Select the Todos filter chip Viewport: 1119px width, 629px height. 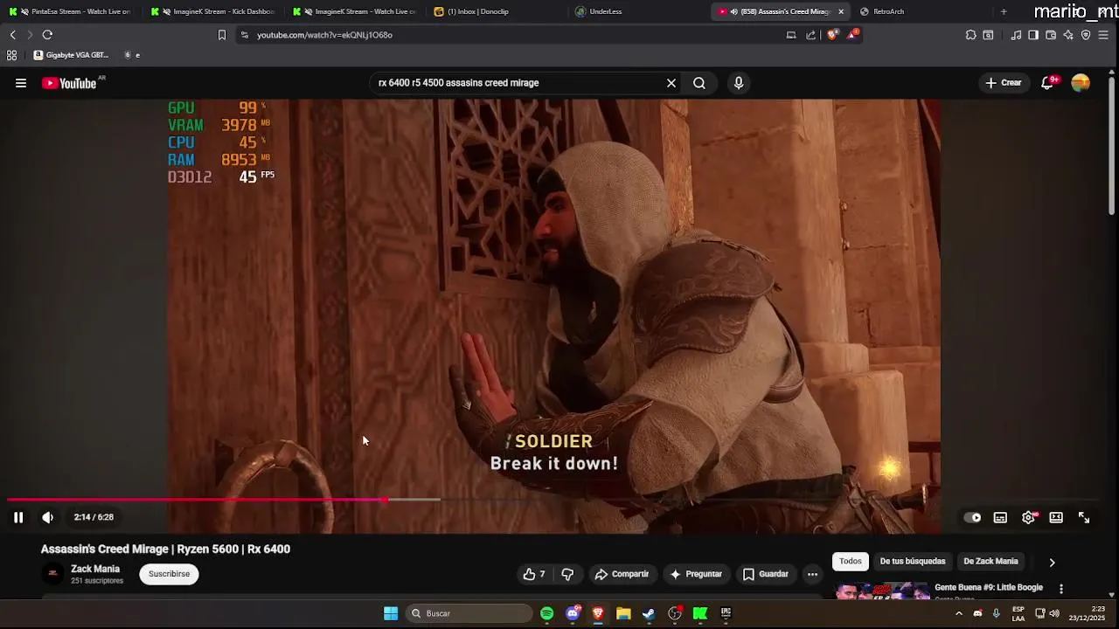pyautogui.click(x=851, y=562)
